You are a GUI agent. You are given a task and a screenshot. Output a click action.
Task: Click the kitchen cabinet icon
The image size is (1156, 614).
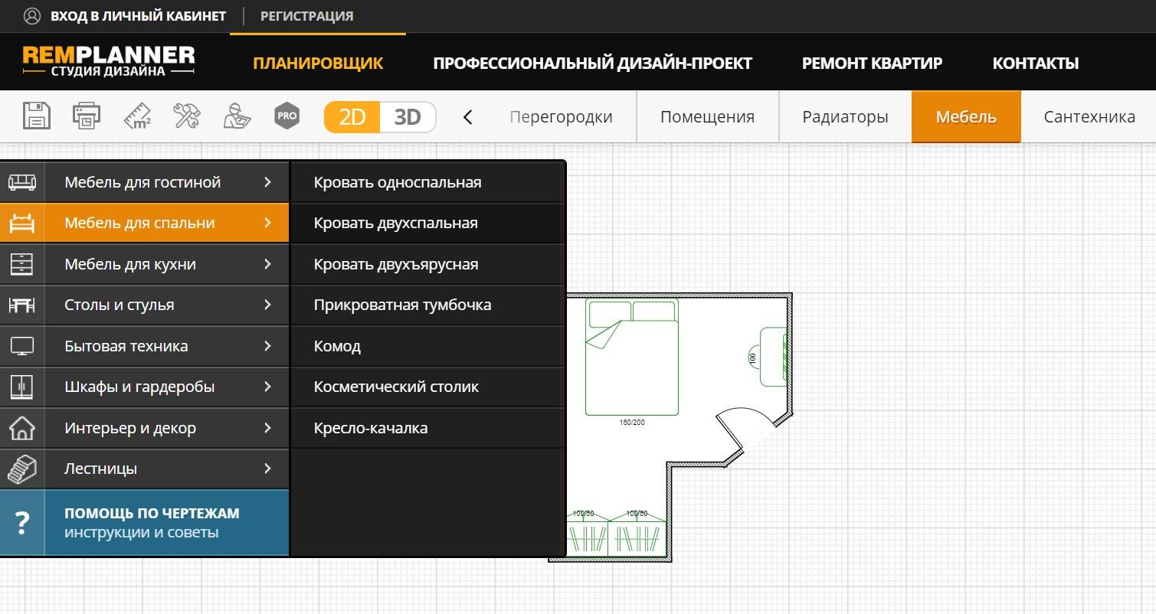(21, 264)
